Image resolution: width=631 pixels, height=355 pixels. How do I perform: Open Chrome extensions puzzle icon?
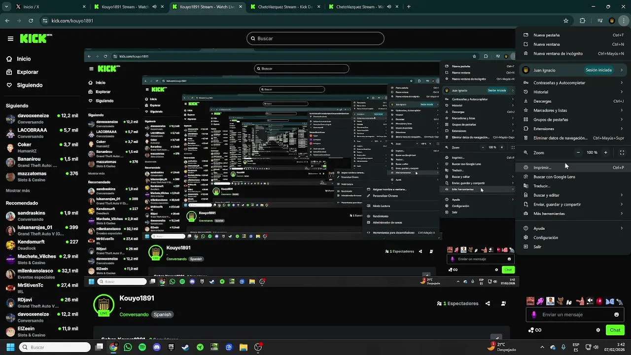tap(583, 21)
